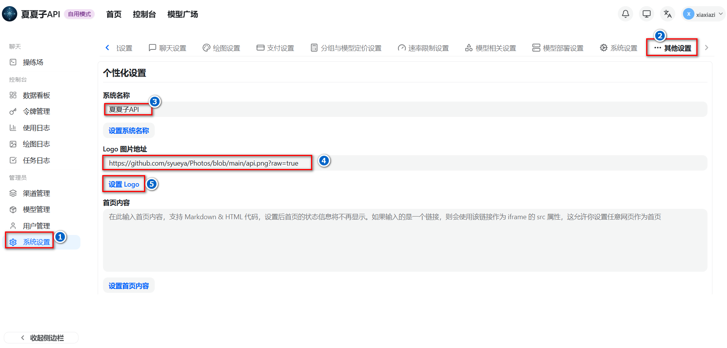This screenshot has width=727, height=348.
Task: Open 渠道管理 channel management
Action: [36, 194]
